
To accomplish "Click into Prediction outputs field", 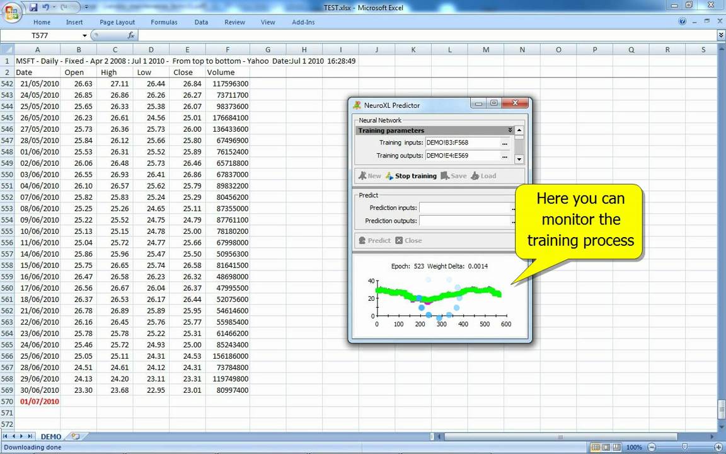I will point(465,221).
